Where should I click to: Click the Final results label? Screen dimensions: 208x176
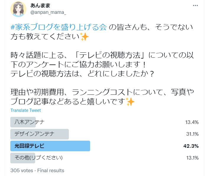[51, 170]
